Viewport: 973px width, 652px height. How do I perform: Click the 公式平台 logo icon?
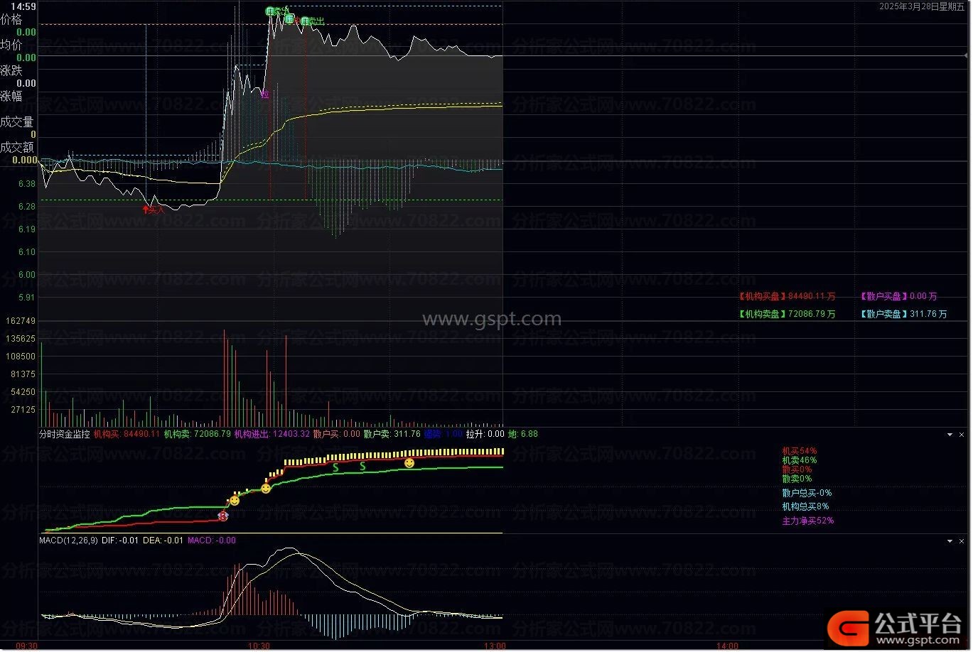[x=849, y=627]
